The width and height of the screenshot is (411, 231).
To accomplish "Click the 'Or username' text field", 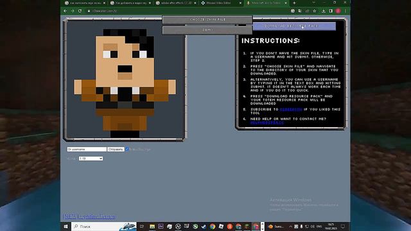I will (87, 150).
